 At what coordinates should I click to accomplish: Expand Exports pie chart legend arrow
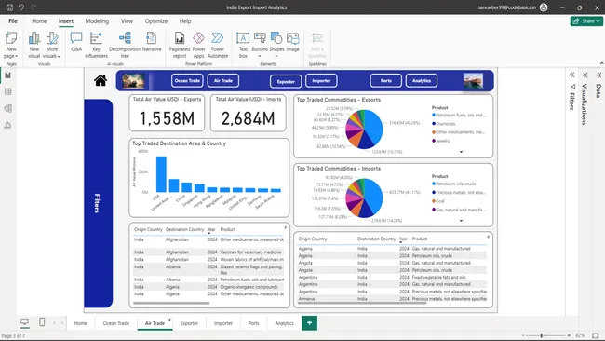point(461,152)
